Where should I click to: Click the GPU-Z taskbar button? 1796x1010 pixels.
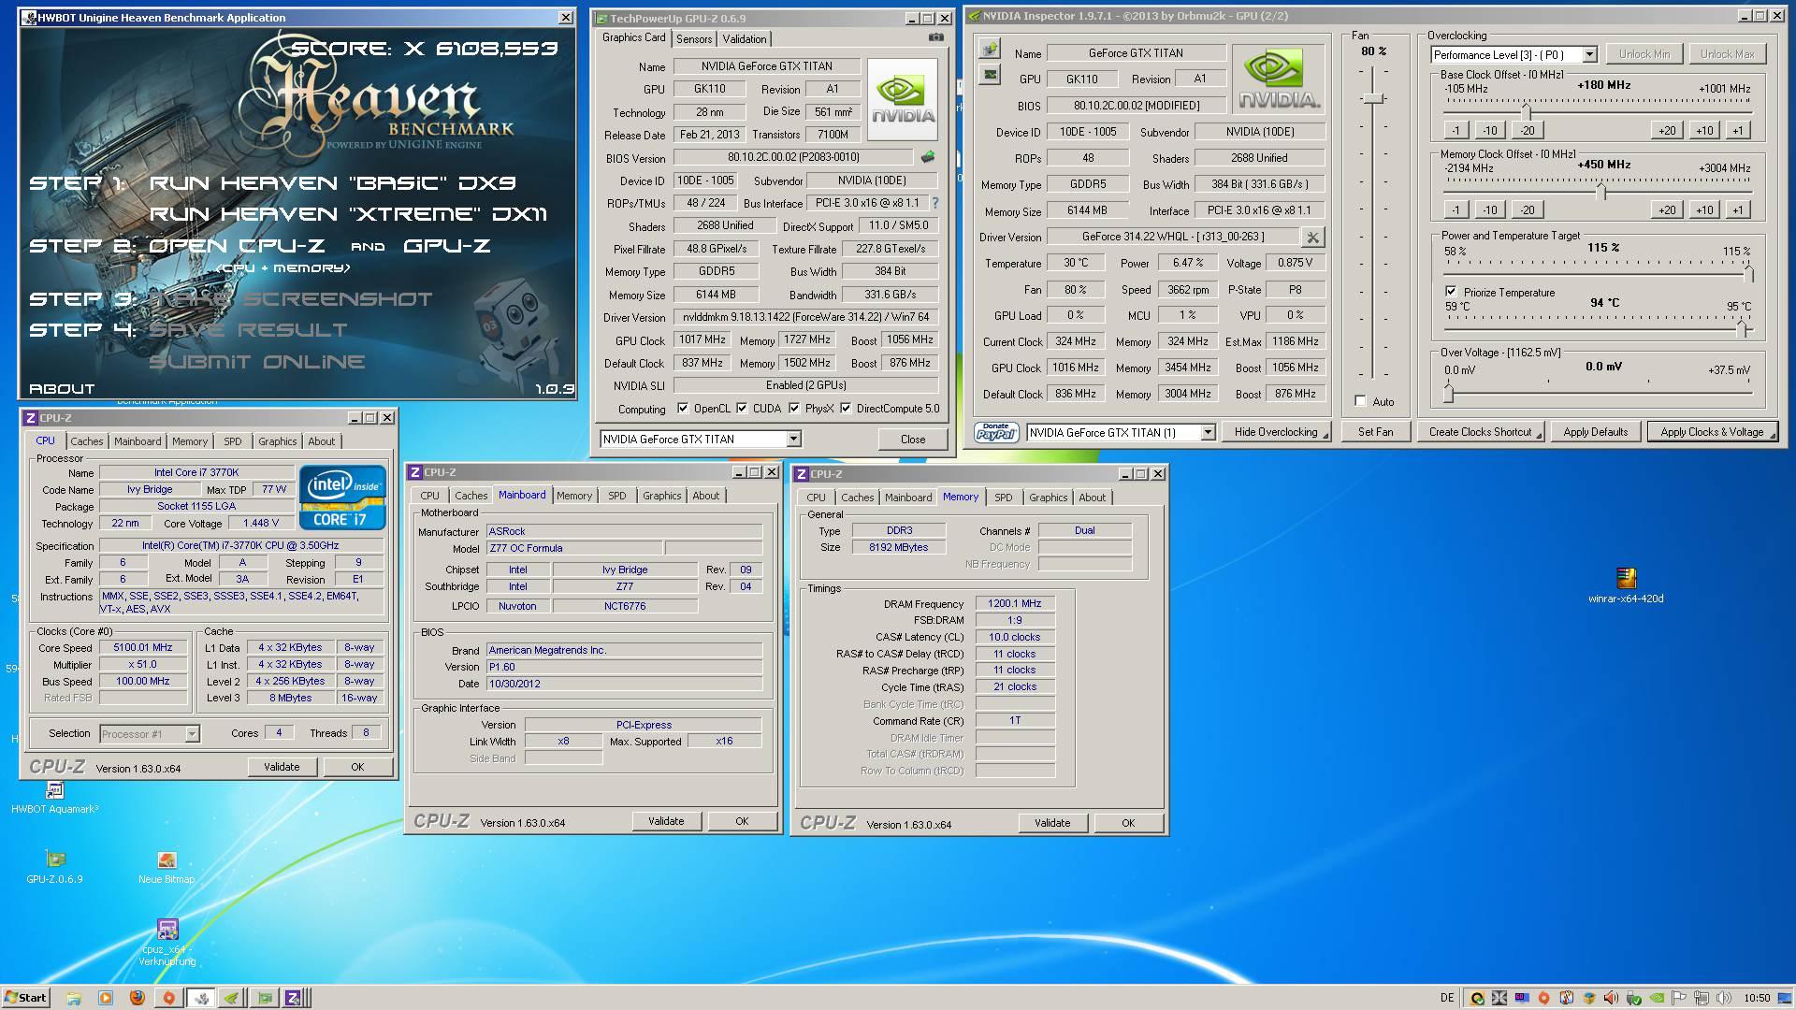265,998
